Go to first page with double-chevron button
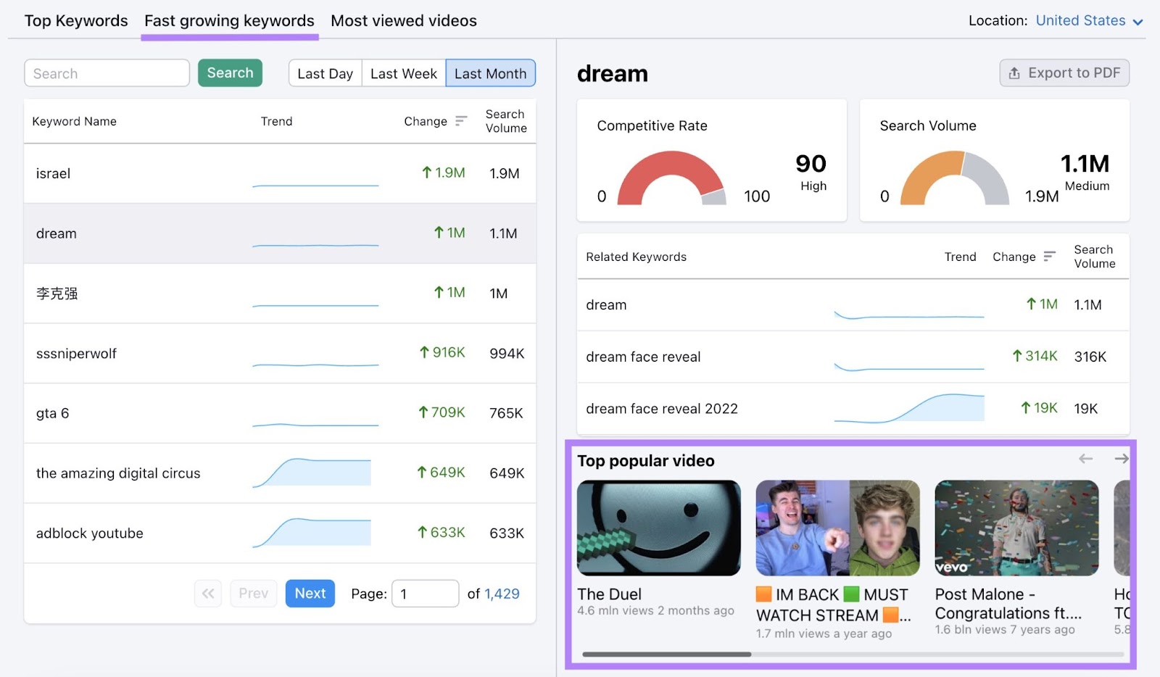 (208, 594)
